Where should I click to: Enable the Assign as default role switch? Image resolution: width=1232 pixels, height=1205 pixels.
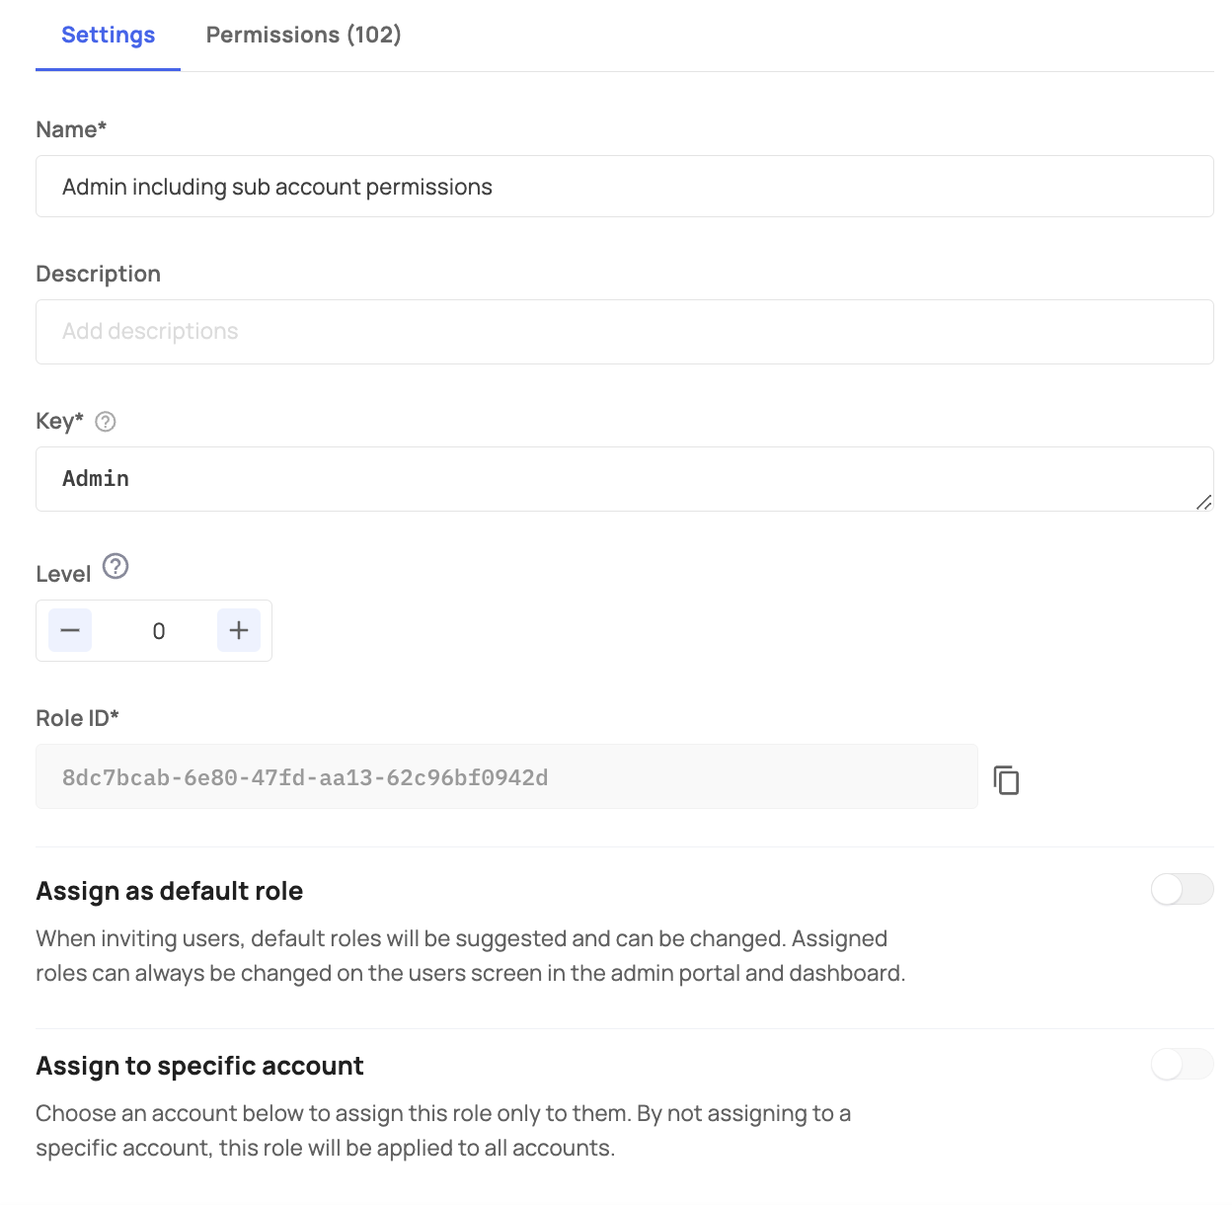point(1182,890)
